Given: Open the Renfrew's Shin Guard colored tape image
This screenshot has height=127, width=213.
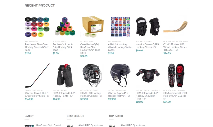Looking at the screenshot, I should click(37, 27).
